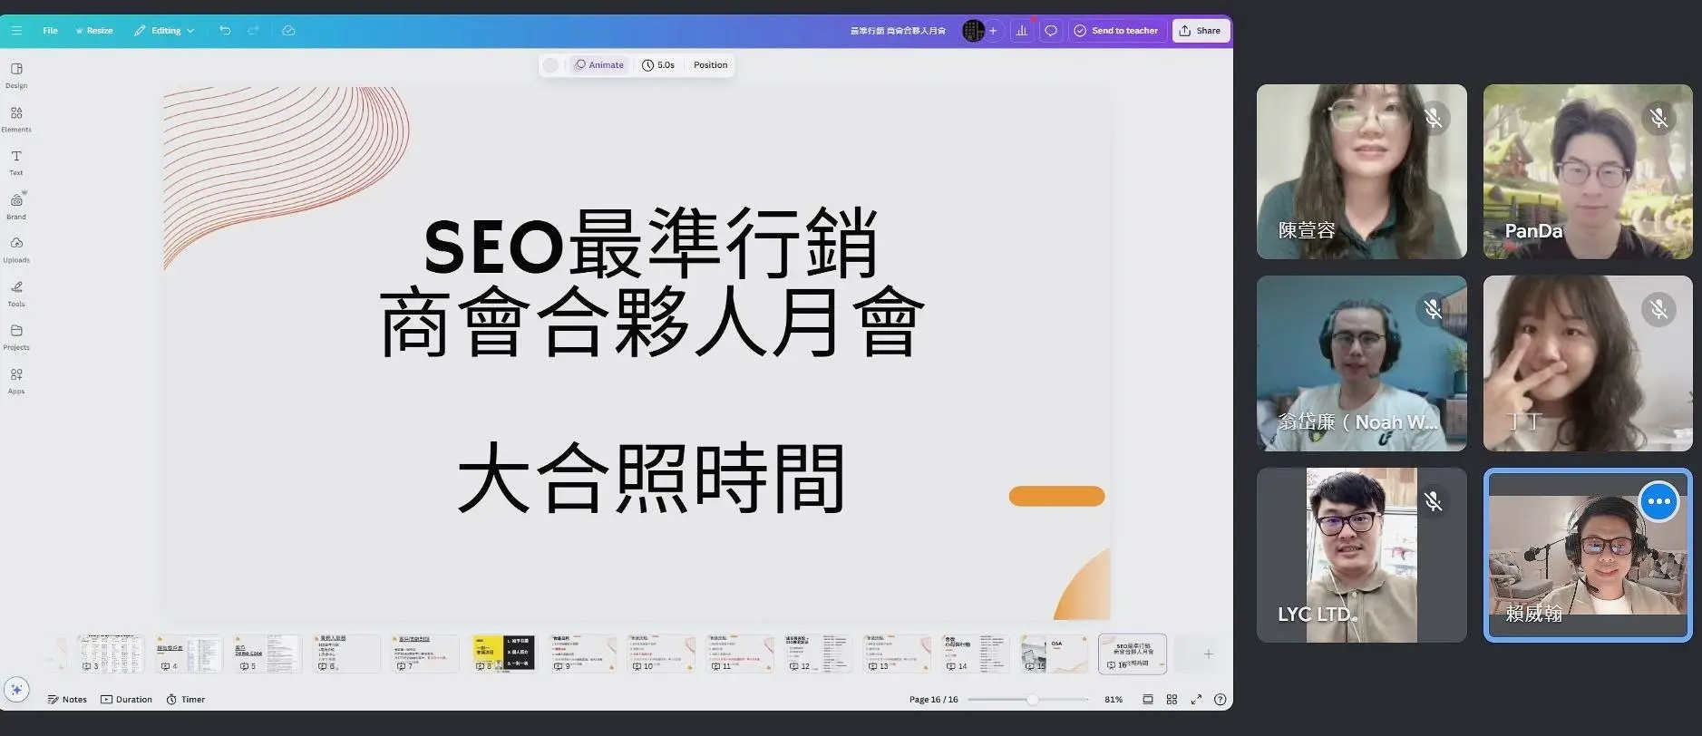Open the File menu
1702x736 pixels.
(50, 31)
